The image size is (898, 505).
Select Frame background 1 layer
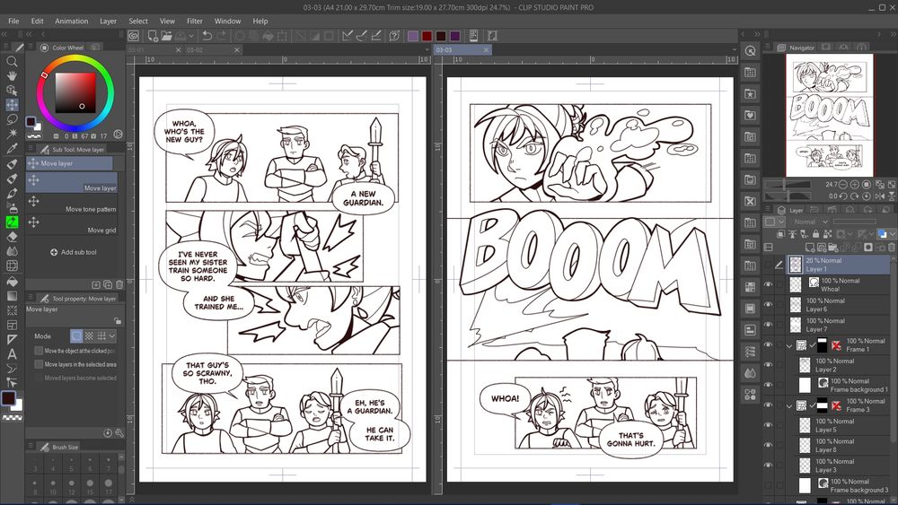point(839,385)
